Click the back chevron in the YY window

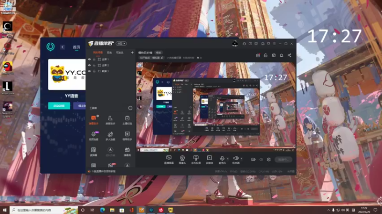click(63, 47)
